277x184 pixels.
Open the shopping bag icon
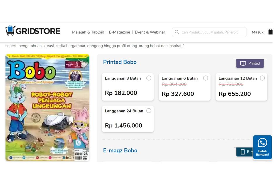[270, 32]
